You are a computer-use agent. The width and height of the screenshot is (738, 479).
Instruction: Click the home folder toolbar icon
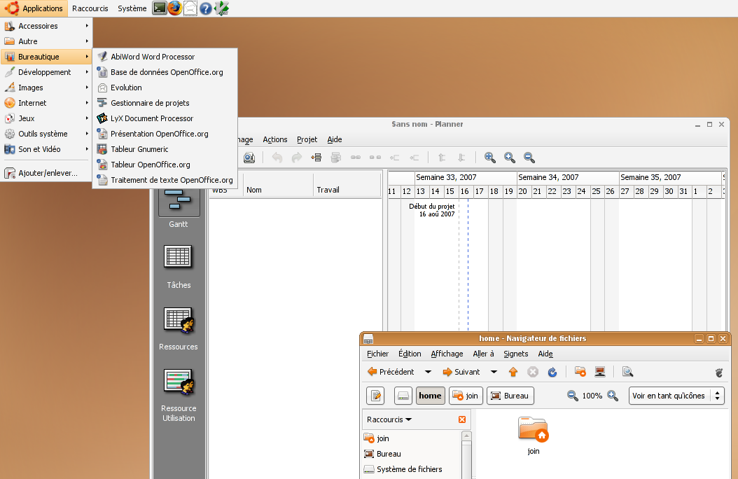[x=580, y=372]
